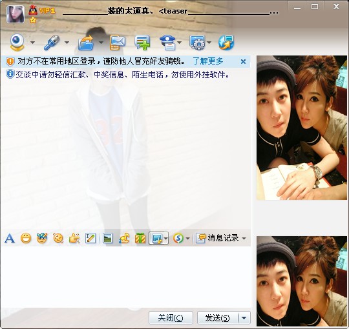The width and height of the screenshot is (349, 329).
Task: Click the gold star level icon
Action: point(33,20)
